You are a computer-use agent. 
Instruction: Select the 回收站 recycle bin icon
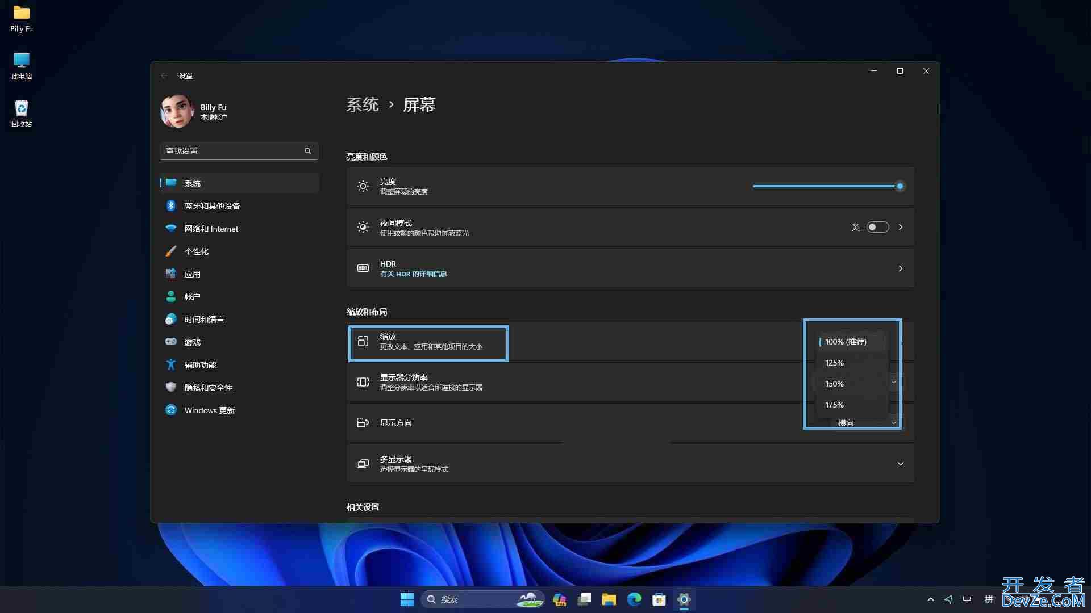22,114
